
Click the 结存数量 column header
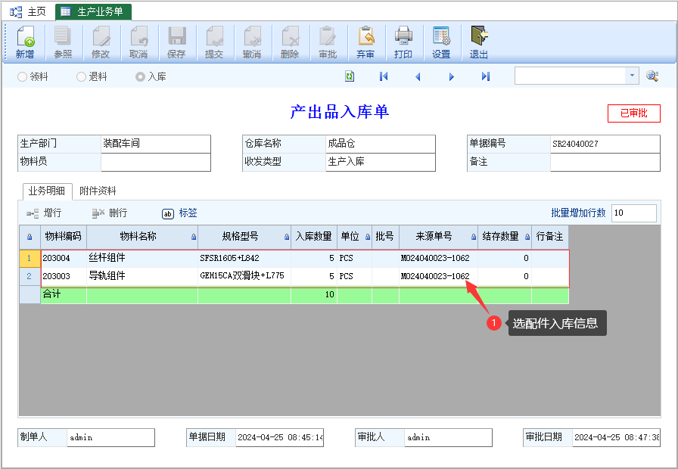[x=505, y=237]
